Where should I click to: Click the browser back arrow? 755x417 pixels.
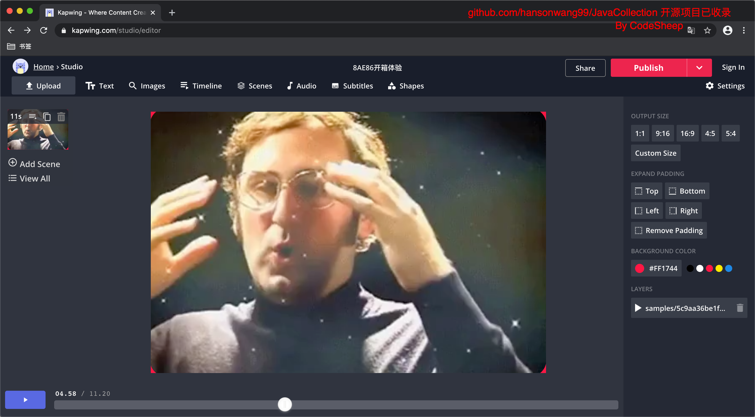tap(11, 30)
